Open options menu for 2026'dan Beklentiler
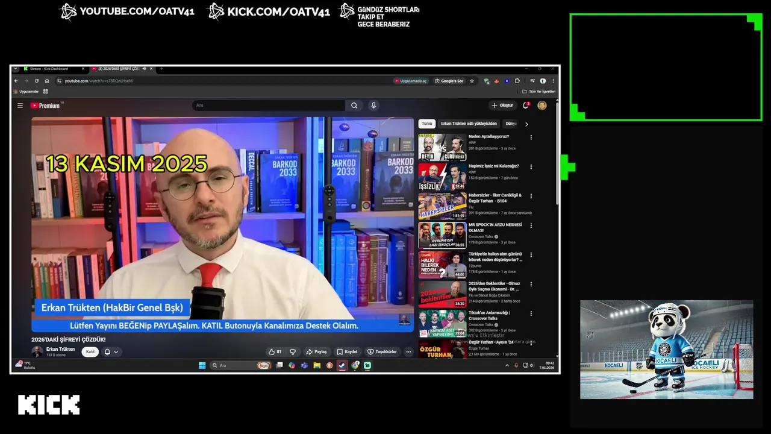The image size is (771, 434). pos(531,284)
